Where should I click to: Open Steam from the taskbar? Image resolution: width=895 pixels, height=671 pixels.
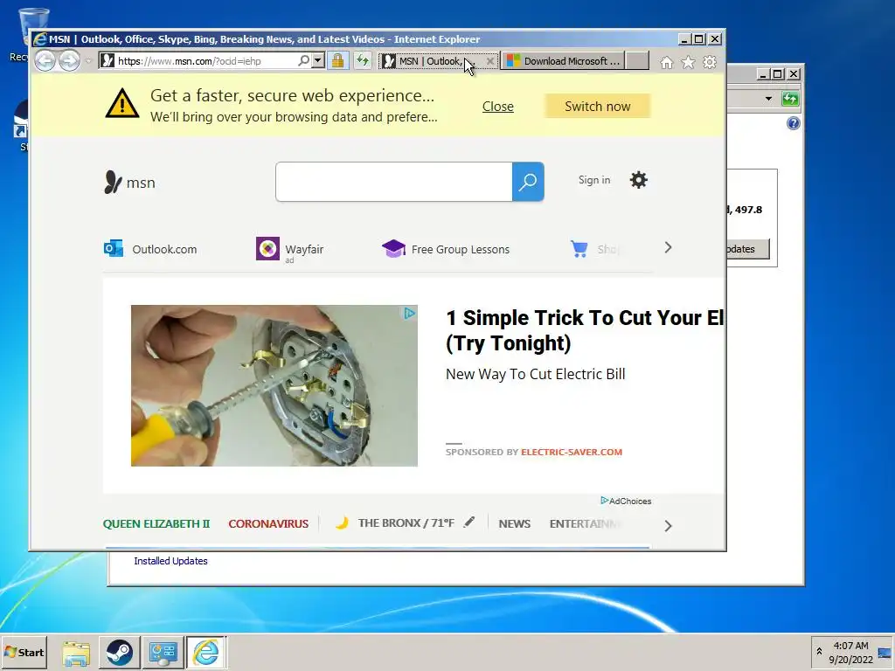coord(119,653)
